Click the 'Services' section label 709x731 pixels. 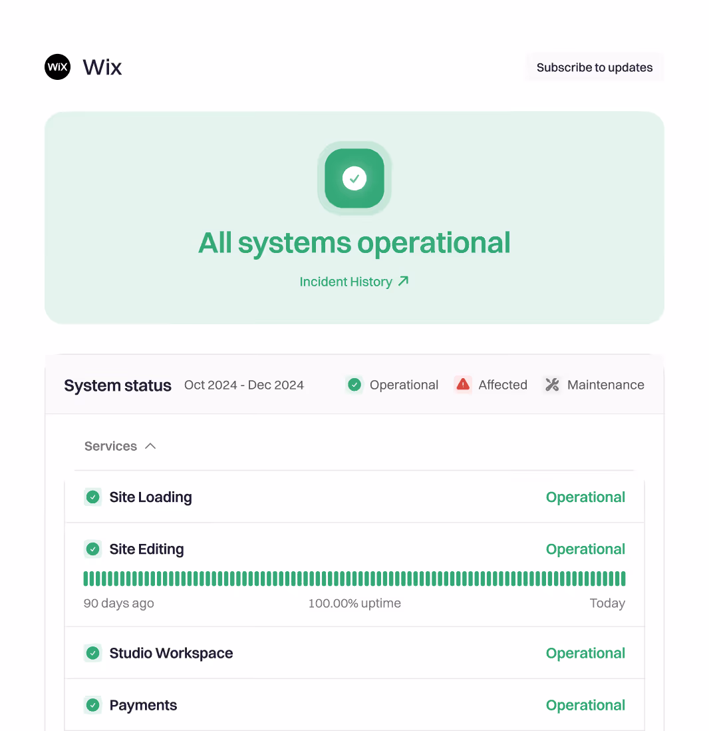(x=110, y=446)
